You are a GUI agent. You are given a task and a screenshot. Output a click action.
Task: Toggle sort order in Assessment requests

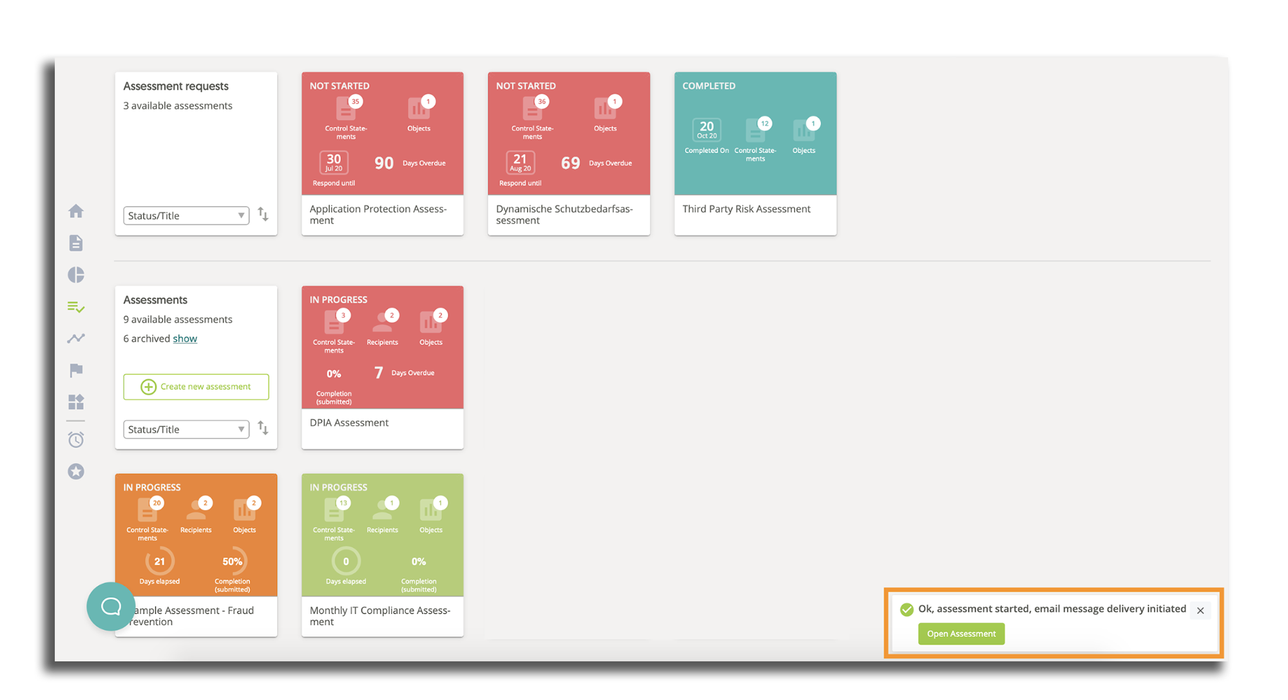coord(263,214)
